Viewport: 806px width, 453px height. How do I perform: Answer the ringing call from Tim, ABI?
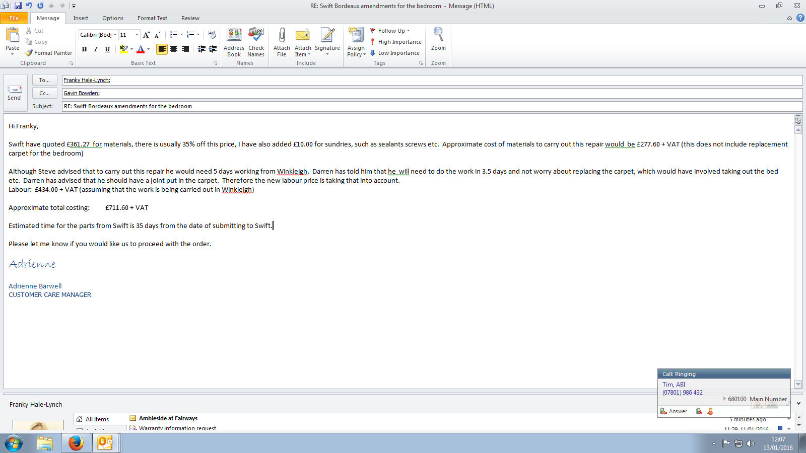(674, 411)
